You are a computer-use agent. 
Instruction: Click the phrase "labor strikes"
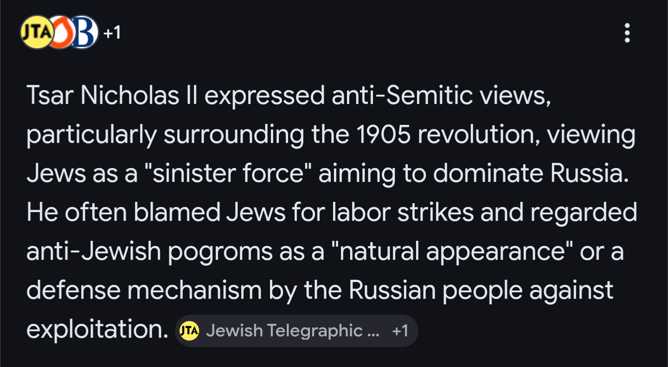pos(403,212)
